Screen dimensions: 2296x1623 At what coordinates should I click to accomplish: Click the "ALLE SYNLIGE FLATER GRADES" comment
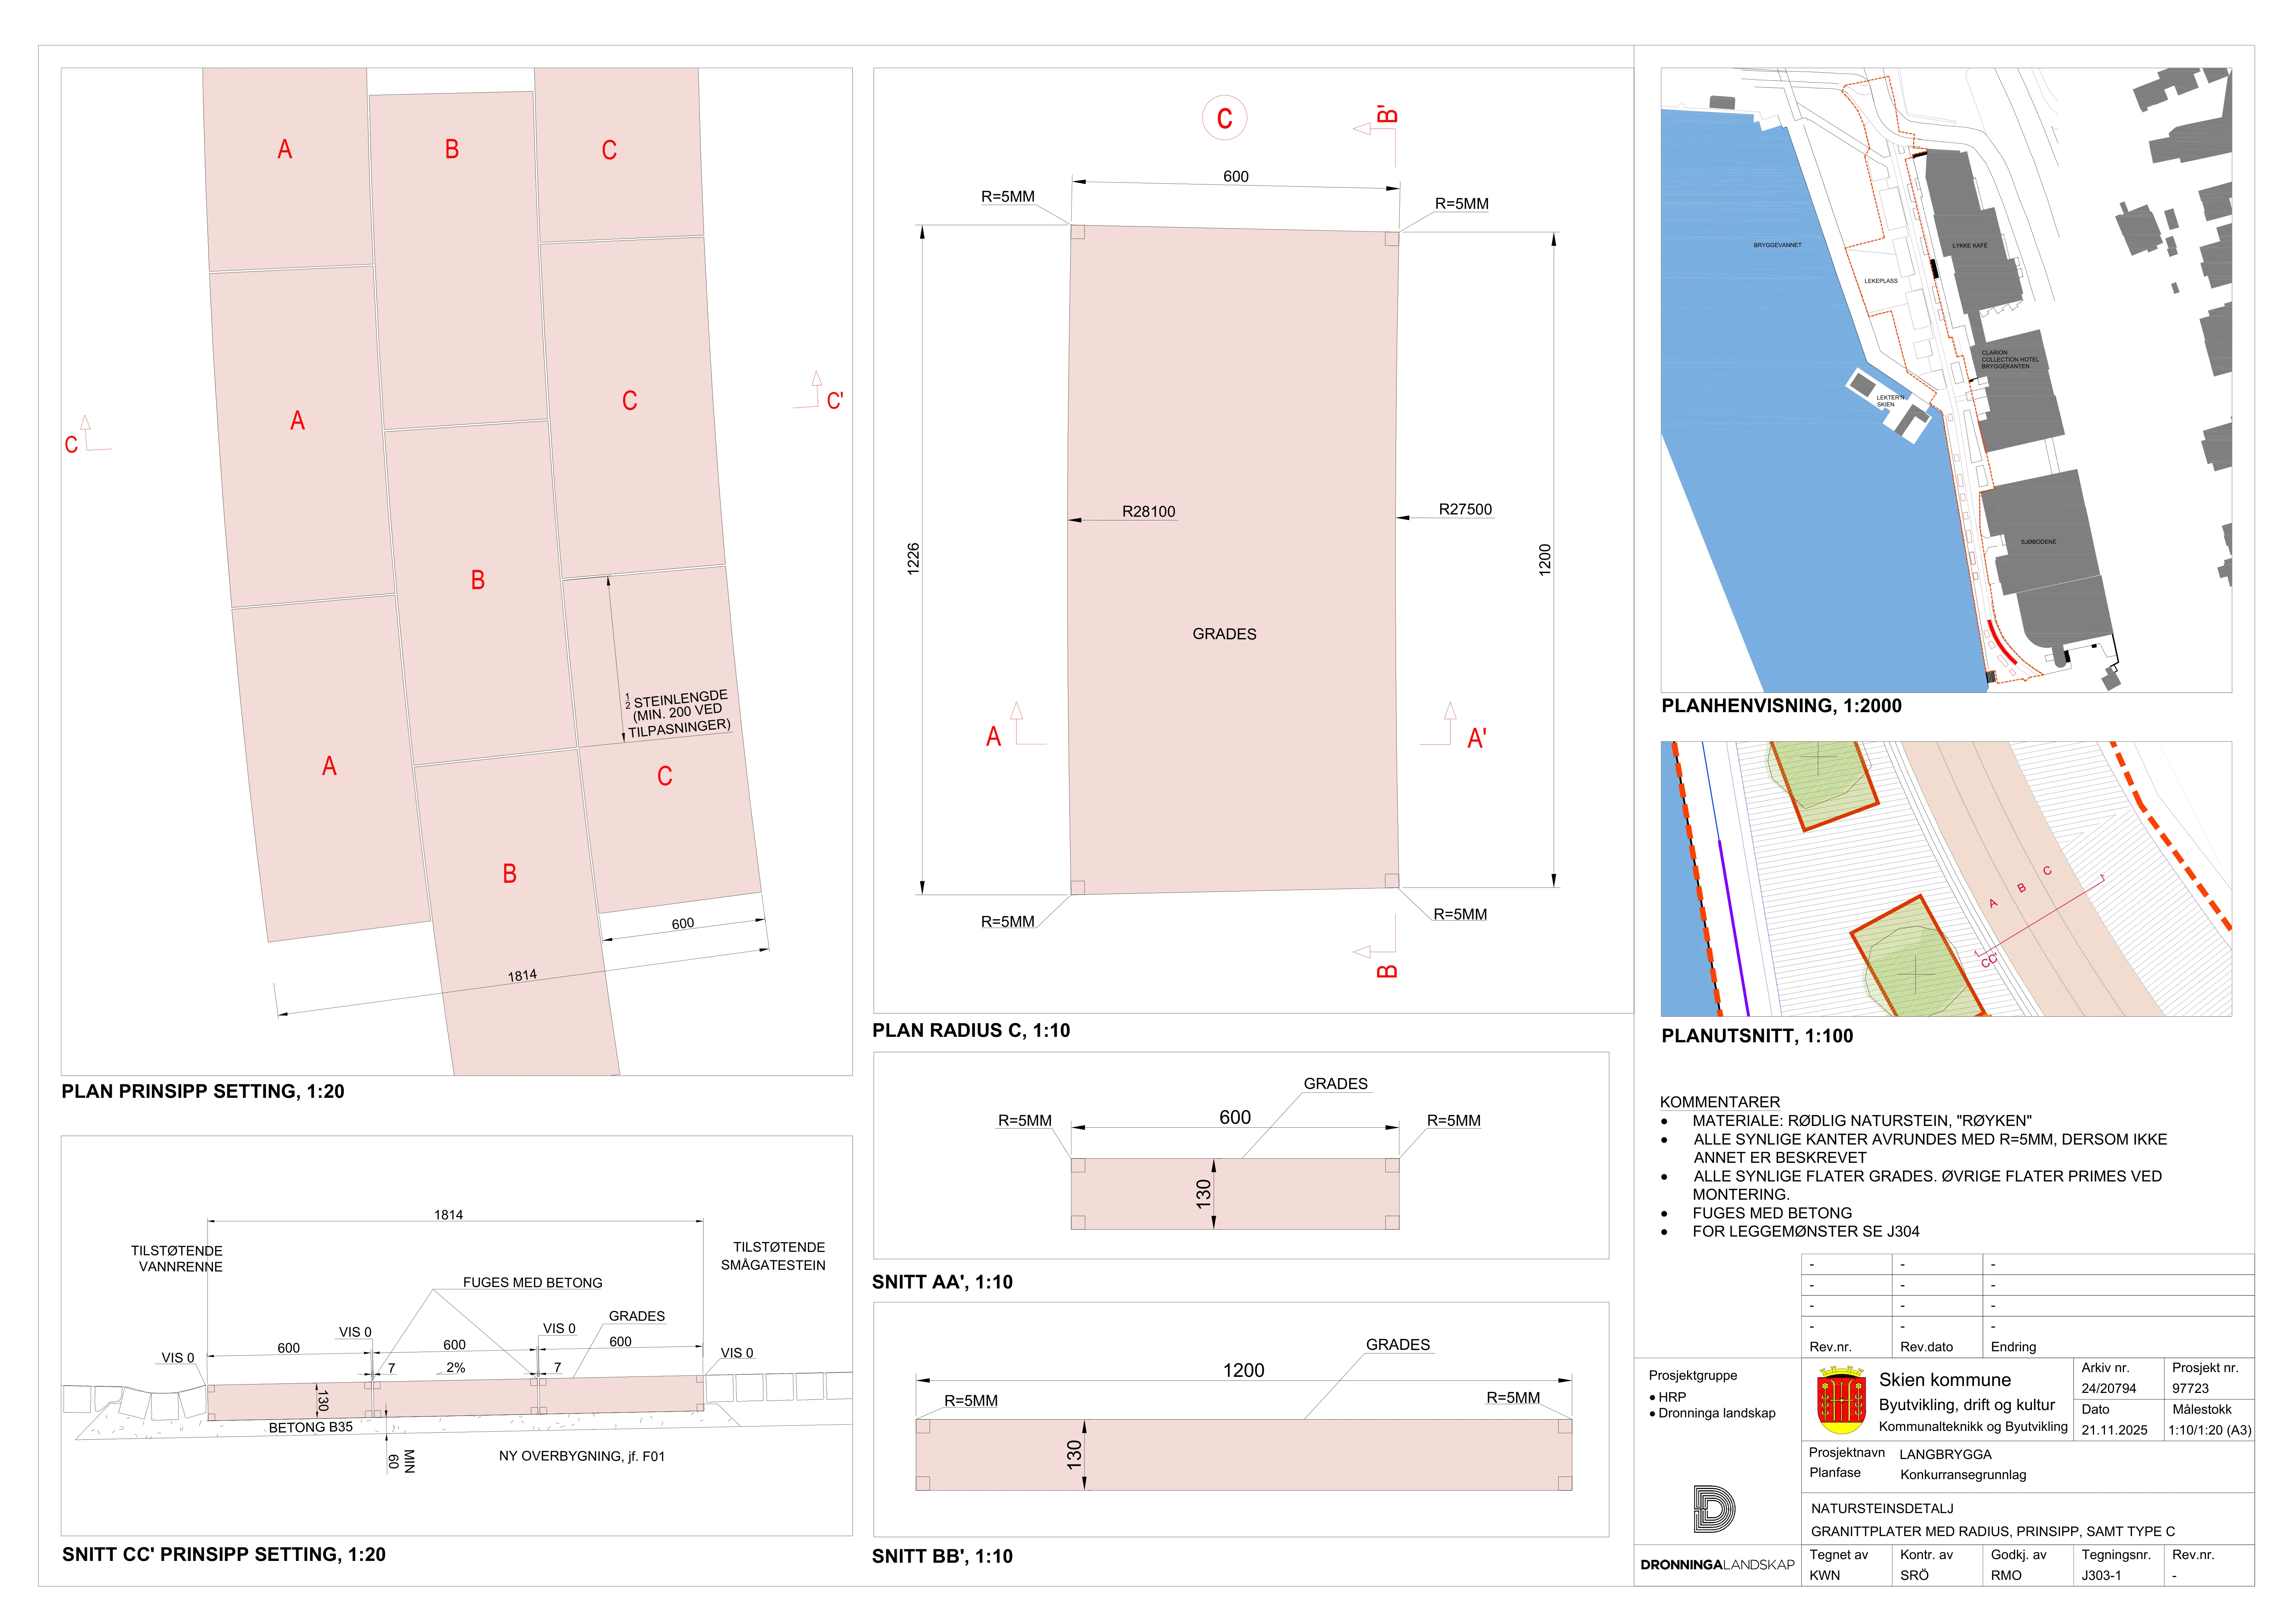click(1927, 1185)
